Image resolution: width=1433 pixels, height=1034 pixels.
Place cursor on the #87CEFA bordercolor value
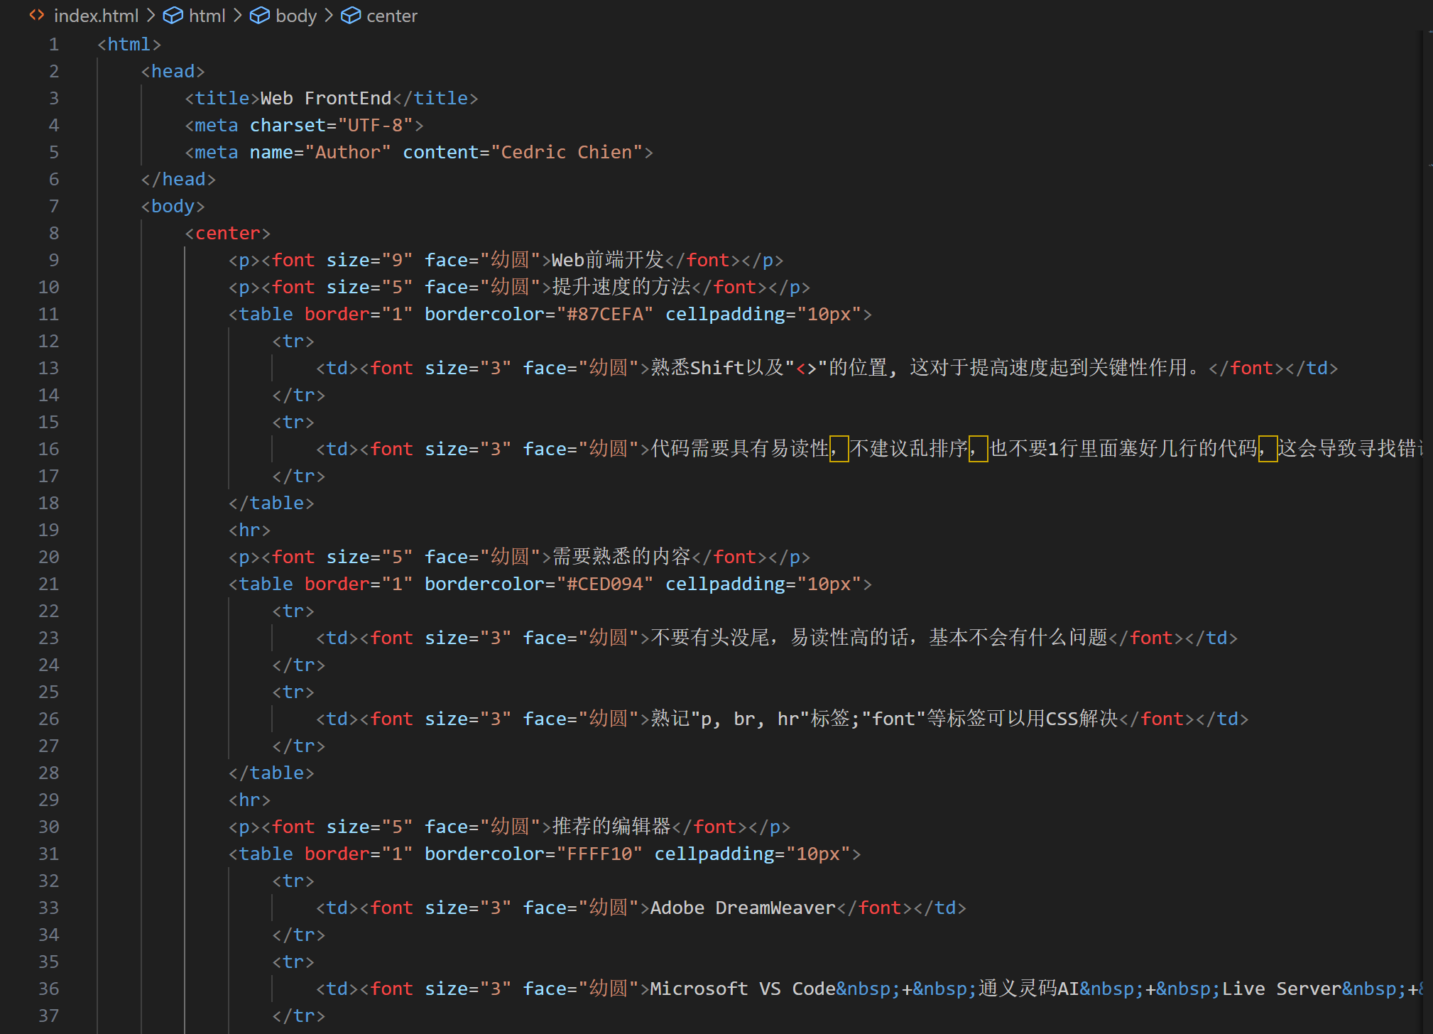[604, 314]
